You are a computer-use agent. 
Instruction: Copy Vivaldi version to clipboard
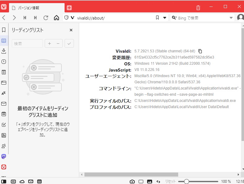(200, 51)
